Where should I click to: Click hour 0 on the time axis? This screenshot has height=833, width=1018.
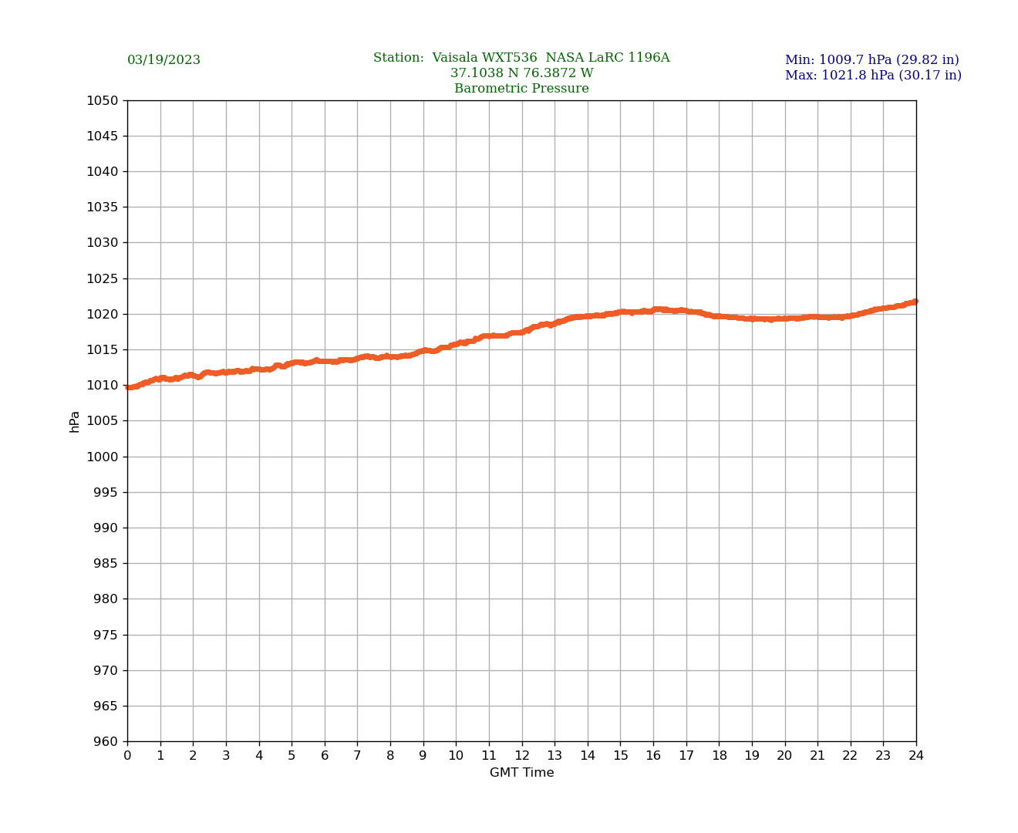[127, 756]
